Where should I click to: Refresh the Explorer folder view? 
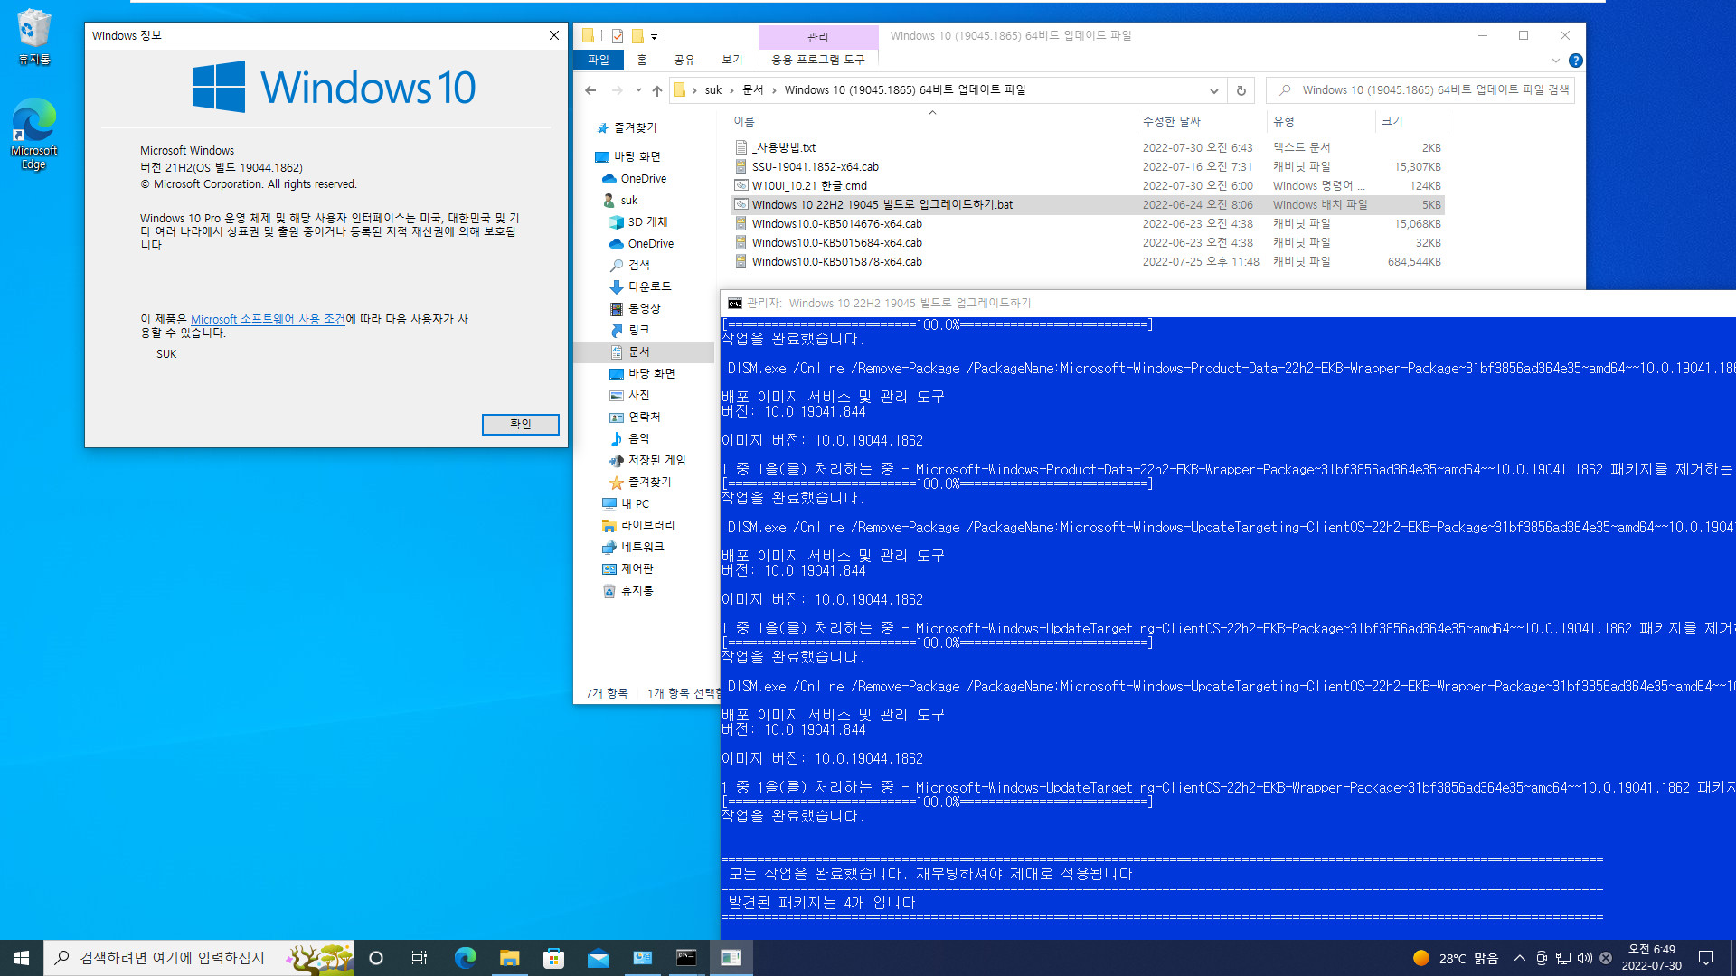coord(1241,90)
